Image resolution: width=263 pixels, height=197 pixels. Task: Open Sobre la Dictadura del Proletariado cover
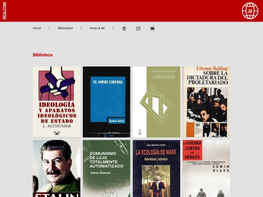coord(207,102)
